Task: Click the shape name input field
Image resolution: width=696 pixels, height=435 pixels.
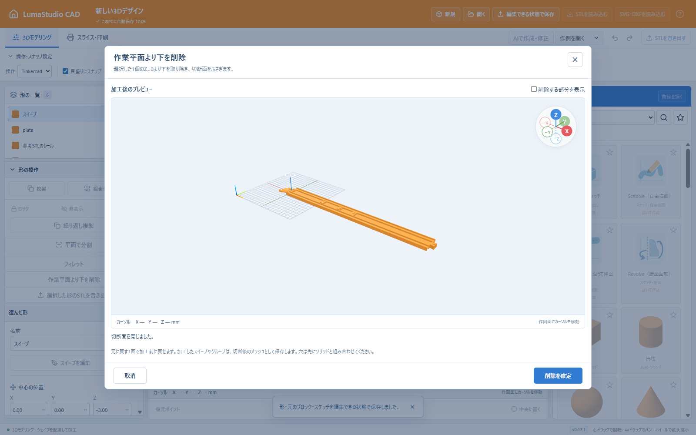Action: click(x=57, y=344)
